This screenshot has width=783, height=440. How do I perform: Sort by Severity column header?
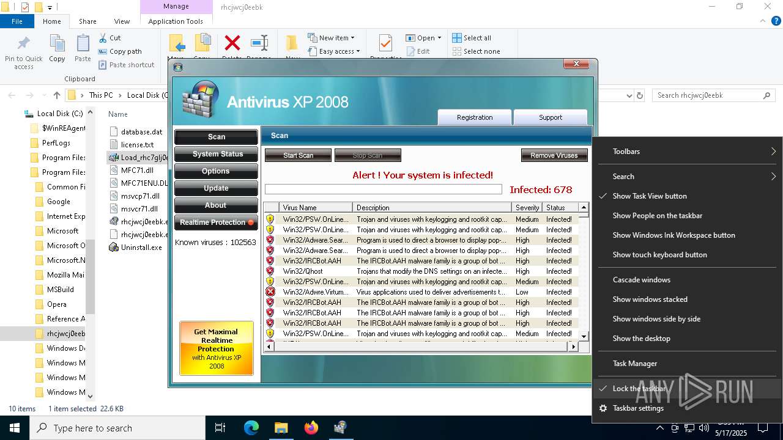[x=527, y=208]
